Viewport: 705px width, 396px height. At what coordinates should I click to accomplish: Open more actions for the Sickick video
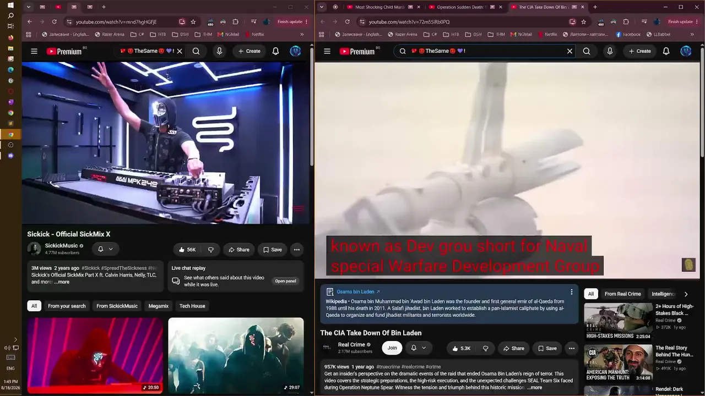click(296, 250)
